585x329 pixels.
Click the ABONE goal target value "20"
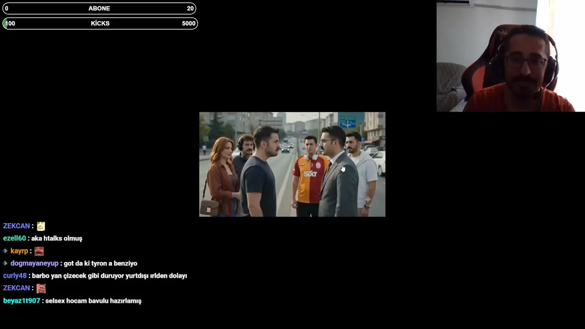pyautogui.click(x=190, y=8)
